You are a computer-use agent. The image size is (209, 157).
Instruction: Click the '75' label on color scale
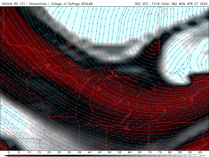[x=160, y=152]
